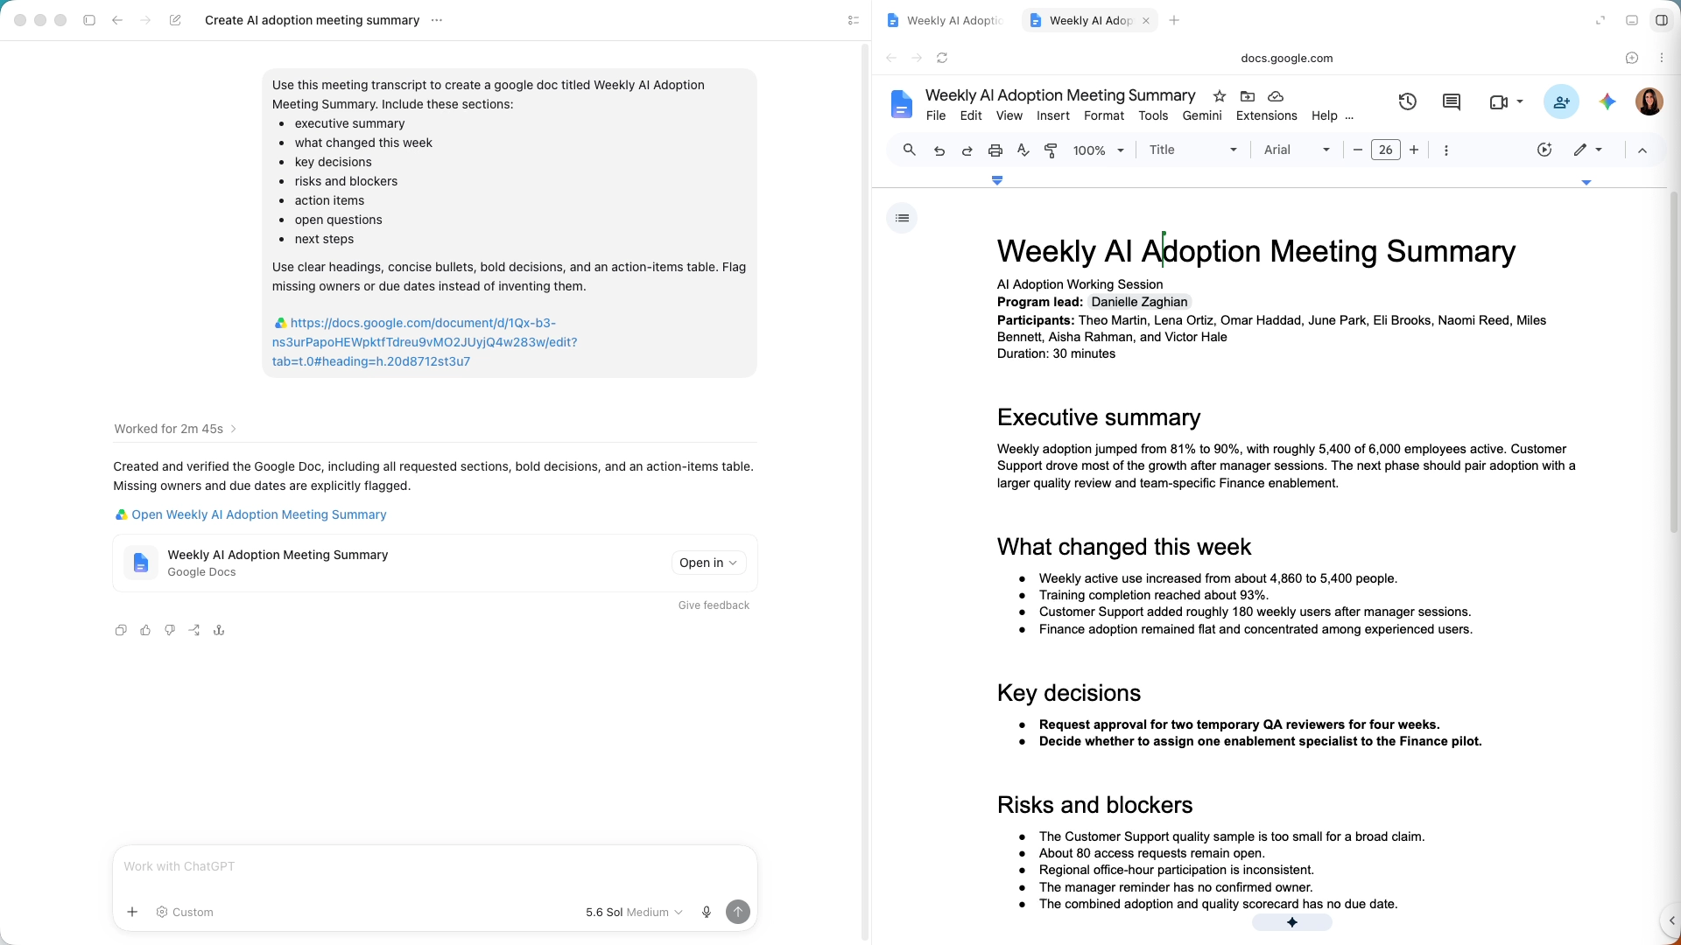Toggle the sidebar icon in ChatGPT title bar
This screenshot has width=1681, height=945.
point(89,20)
